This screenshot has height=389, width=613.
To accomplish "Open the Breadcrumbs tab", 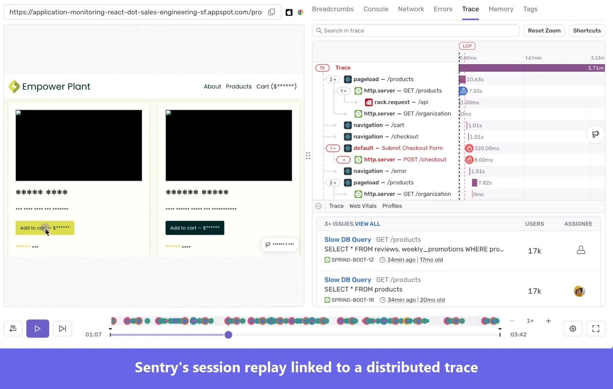I will [x=333, y=9].
